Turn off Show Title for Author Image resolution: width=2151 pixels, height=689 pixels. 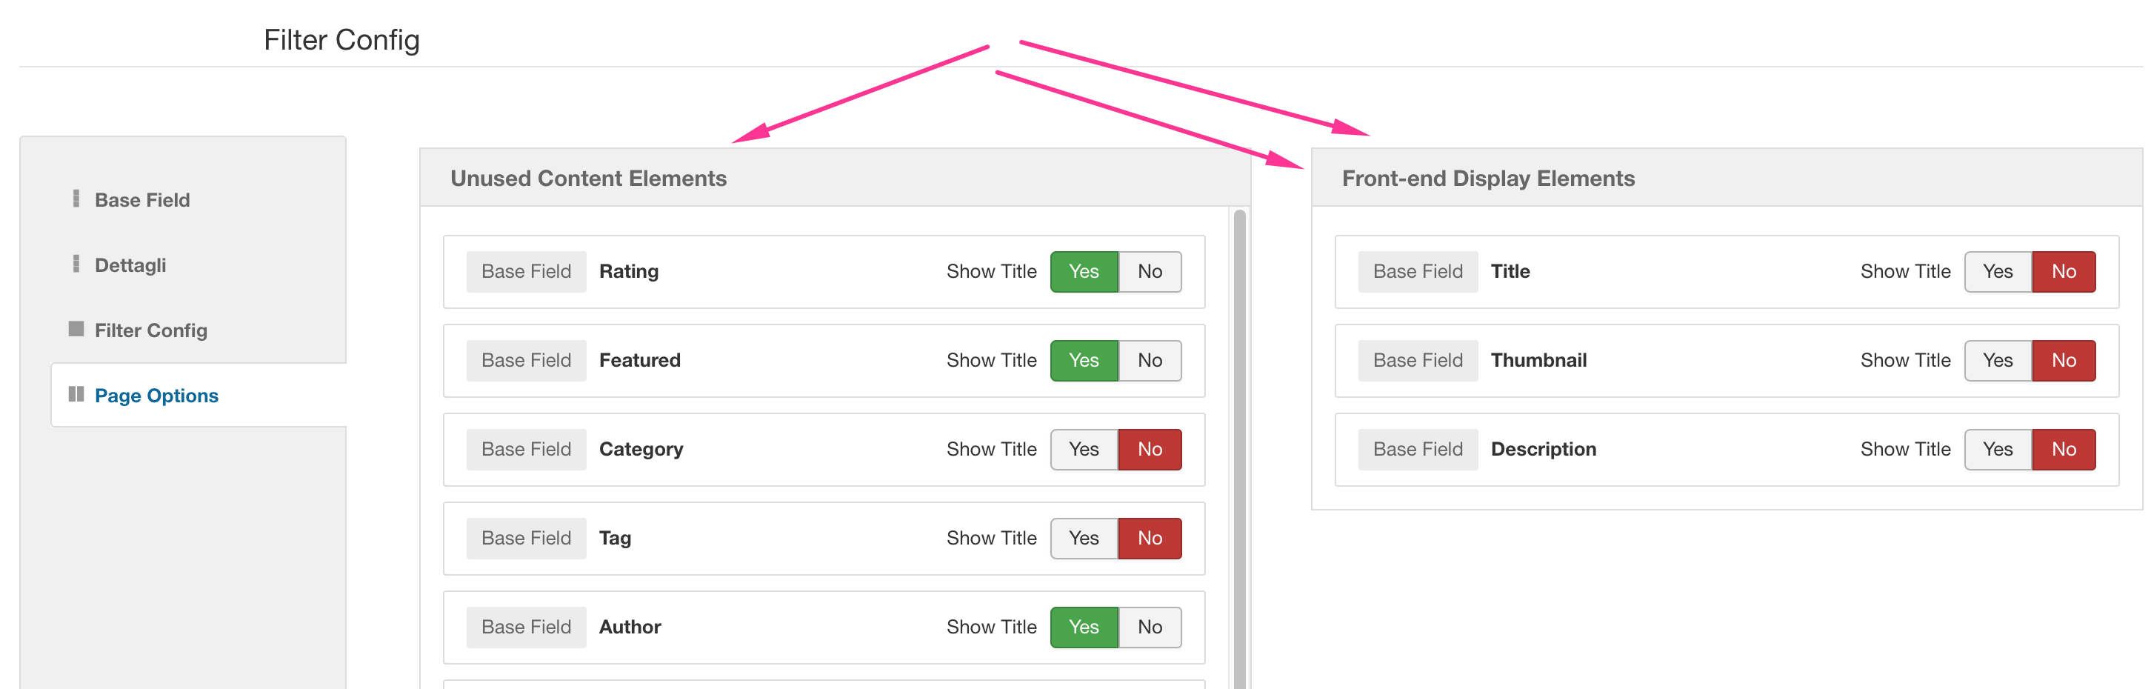coord(1149,628)
